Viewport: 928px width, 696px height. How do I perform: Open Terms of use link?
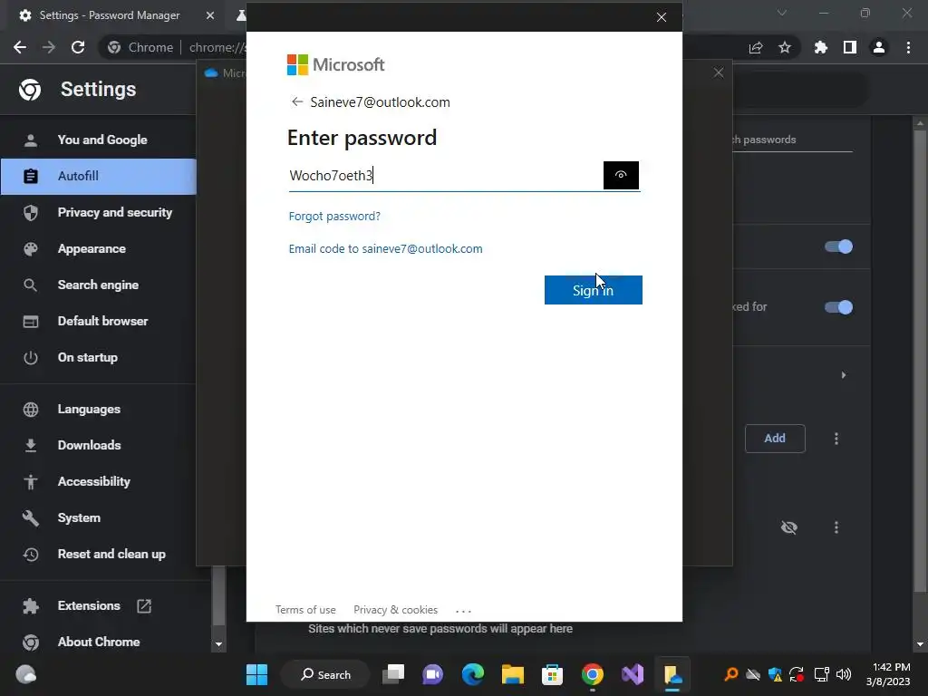(x=305, y=610)
